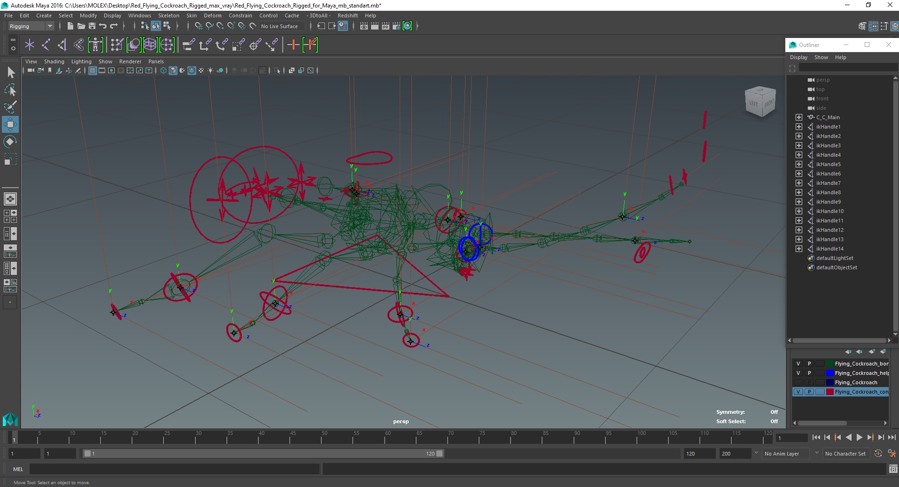899x487 pixels.
Task: Open the Skeleton menu
Action: point(169,15)
